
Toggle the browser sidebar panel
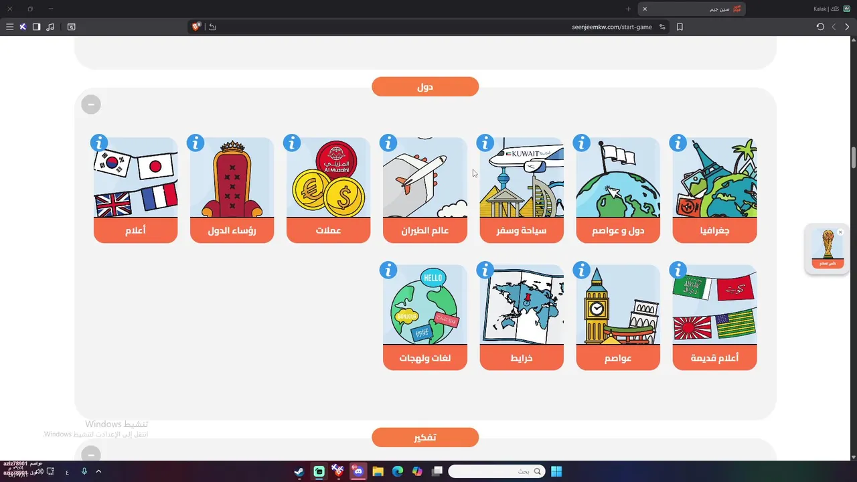[x=36, y=27]
